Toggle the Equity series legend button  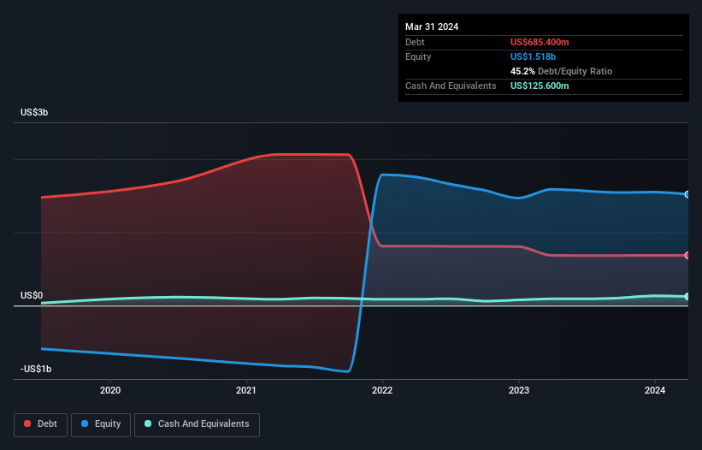coord(101,424)
